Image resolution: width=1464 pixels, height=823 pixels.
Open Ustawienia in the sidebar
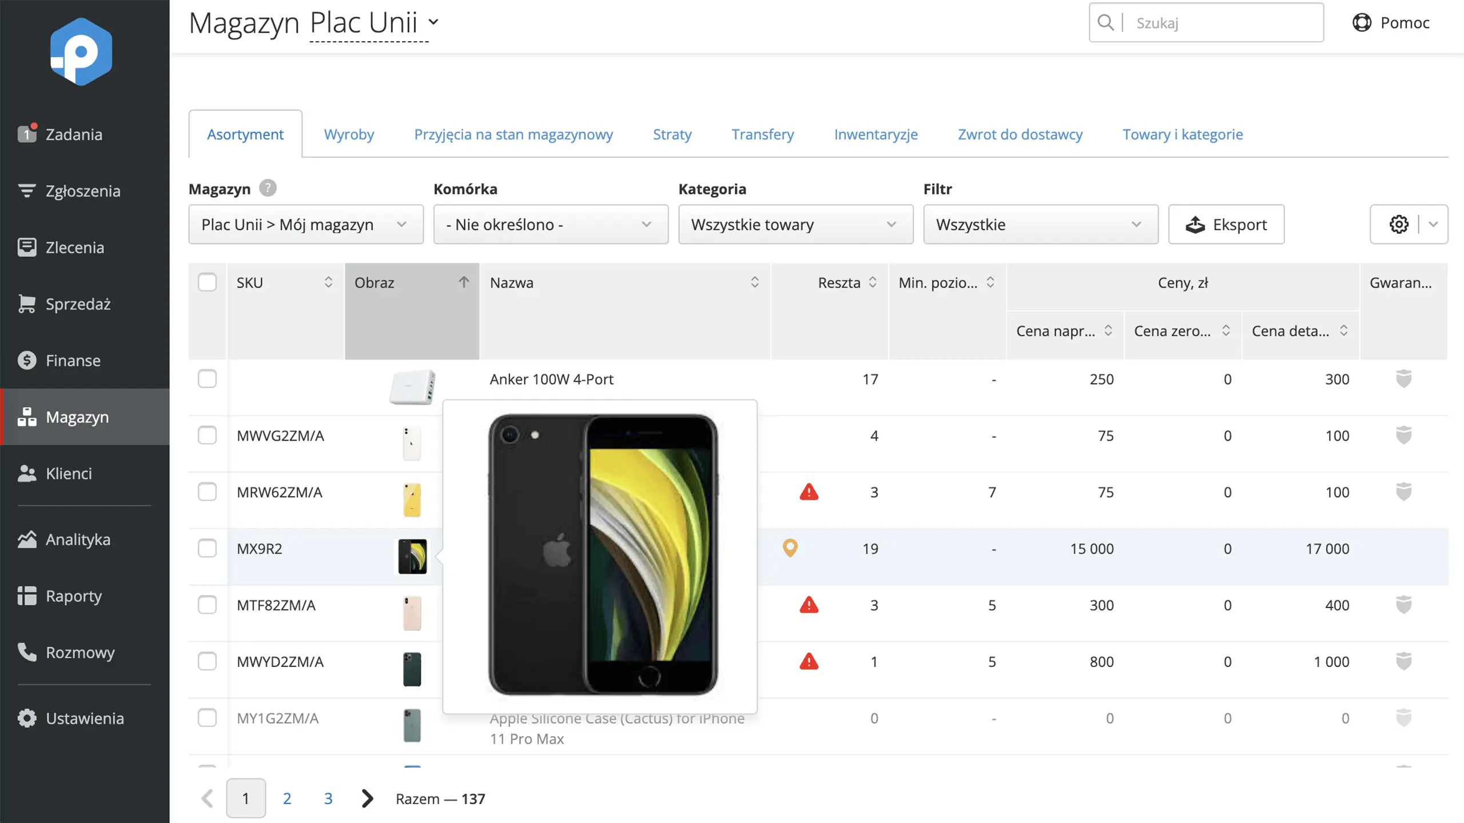click(x=85, y=718)
